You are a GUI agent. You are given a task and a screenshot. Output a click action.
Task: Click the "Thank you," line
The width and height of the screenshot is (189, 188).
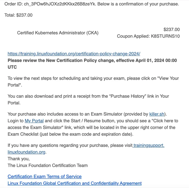tap(19, 159)
